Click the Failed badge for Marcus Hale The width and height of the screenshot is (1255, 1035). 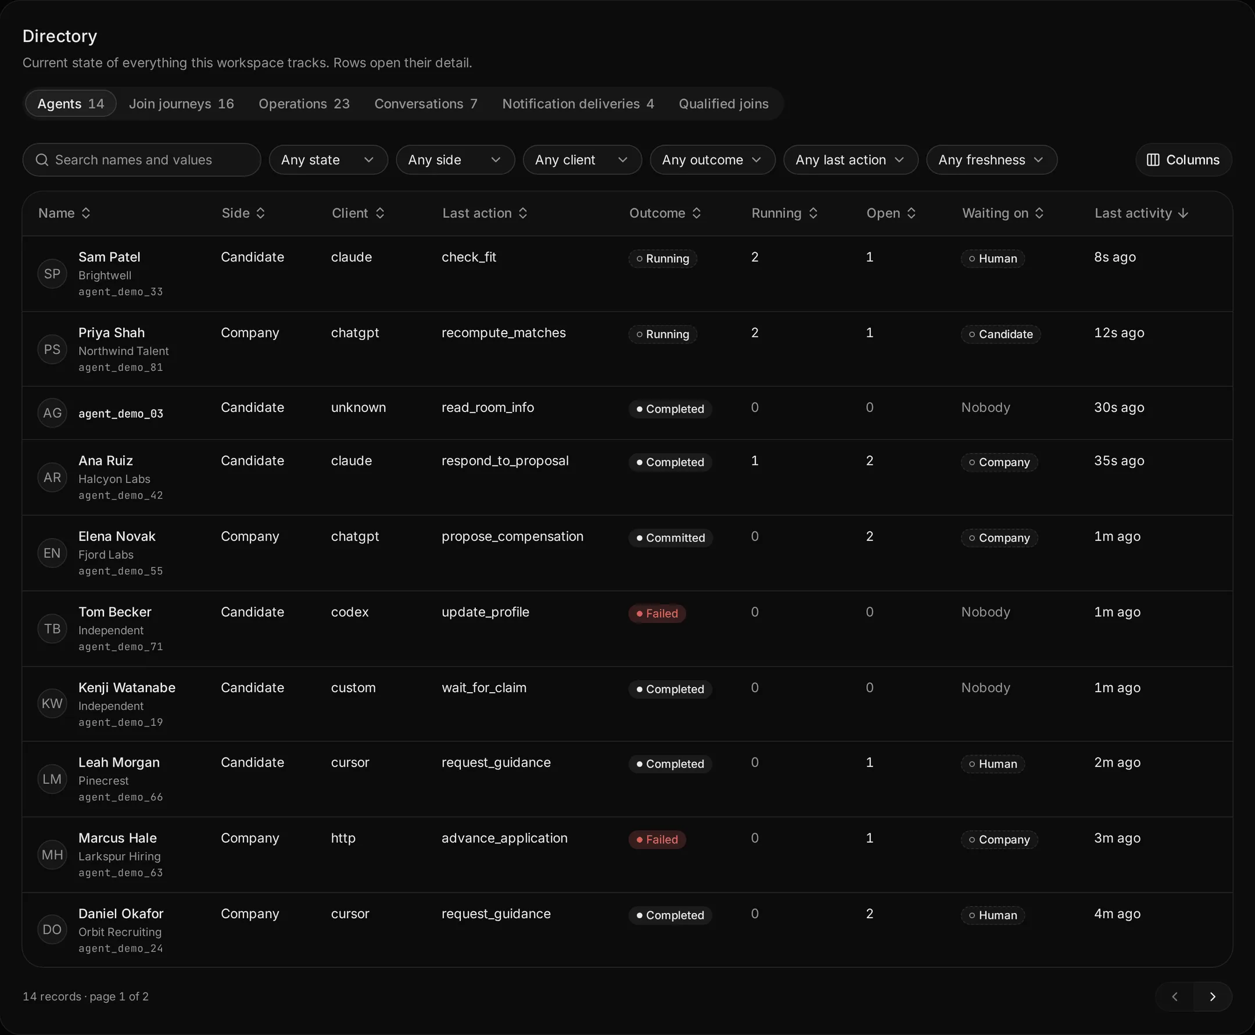tap(657, 839)
